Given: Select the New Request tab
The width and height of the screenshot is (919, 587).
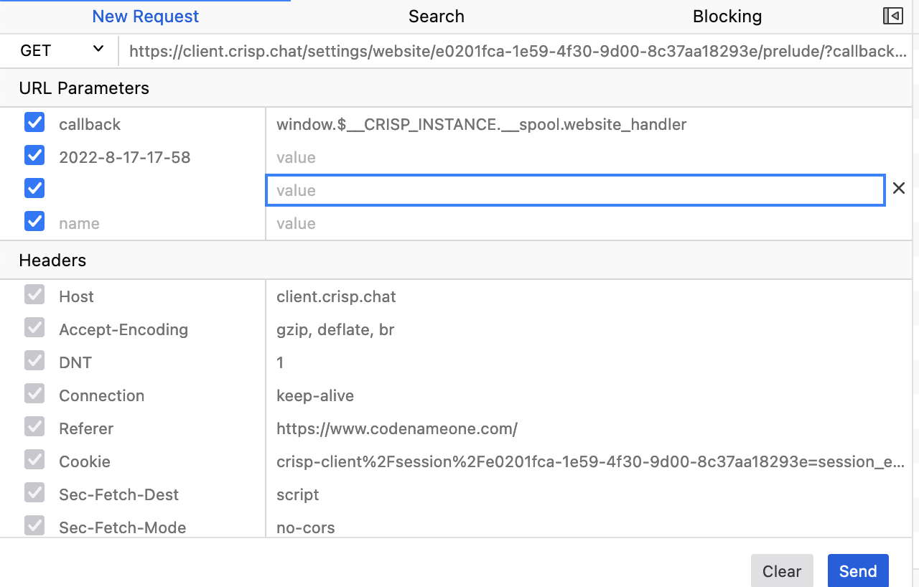Looking at the screenshot, I should pos(145,16).
